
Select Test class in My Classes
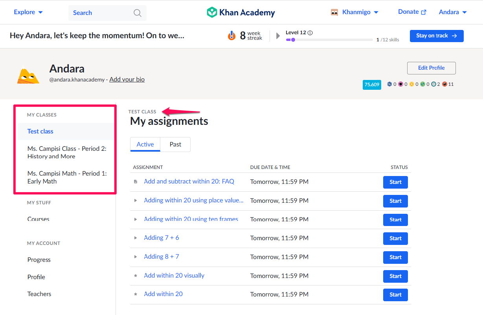click(x=66, y=132)
